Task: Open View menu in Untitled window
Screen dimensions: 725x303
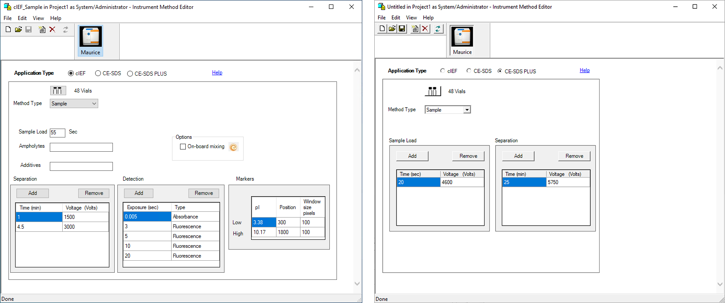Action: tap(412, 18)
